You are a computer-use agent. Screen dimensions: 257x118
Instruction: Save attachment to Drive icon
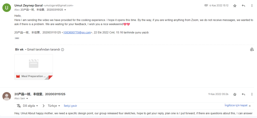point(252,49)
